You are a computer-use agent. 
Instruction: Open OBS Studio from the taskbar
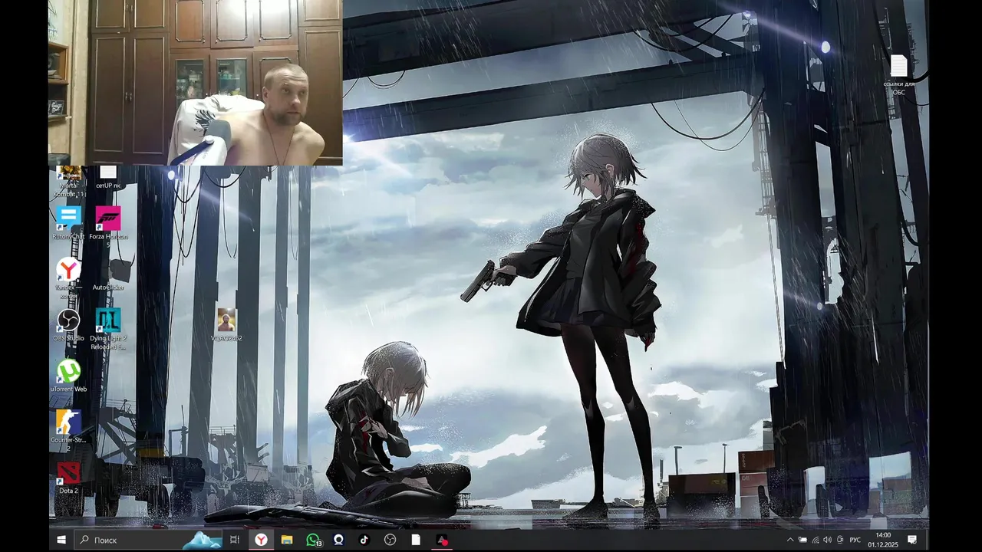(x=390, y=540)
